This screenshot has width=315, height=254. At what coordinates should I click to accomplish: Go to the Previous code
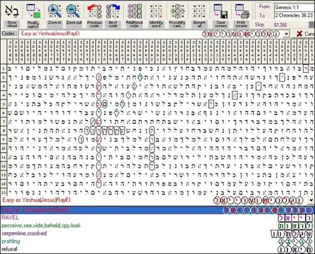[x=94, y=11]
